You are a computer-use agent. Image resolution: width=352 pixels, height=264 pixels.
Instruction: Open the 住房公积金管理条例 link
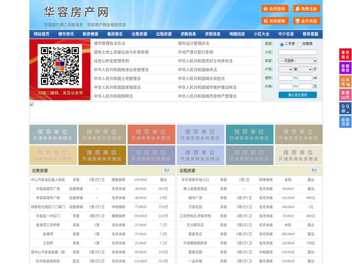coord(111,61)
